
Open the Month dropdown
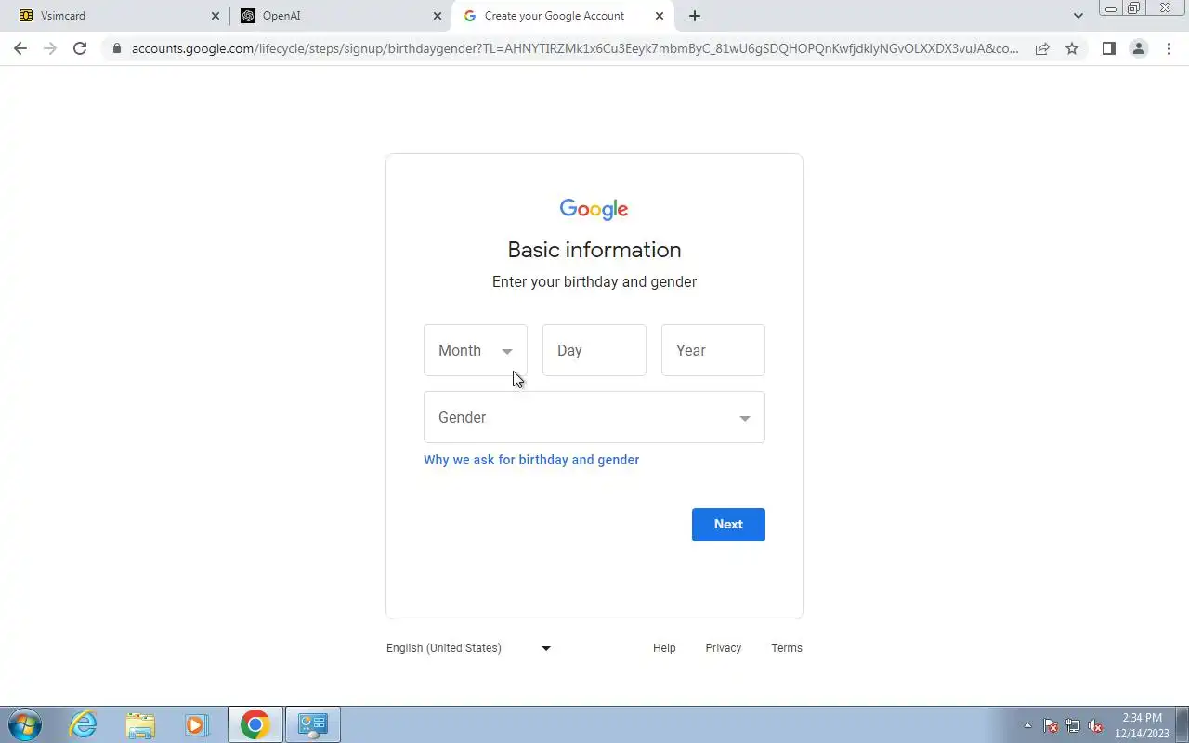click(476, 350)
